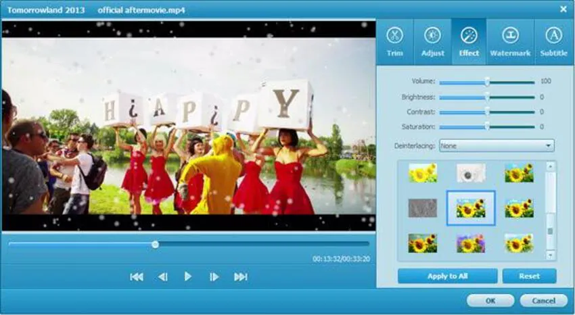Close the editor window with X
This screenshot has width=575, height=315.
tap(563, 9)
